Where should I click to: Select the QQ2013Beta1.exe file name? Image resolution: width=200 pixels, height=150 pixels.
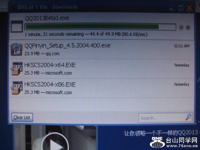[47, 18]
